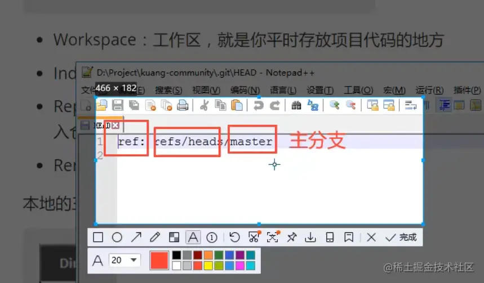This screenshot has height=283, width=484.
Task: Toggle synchronized vertical scrolling icon
Action: (372, 105)
